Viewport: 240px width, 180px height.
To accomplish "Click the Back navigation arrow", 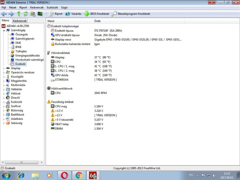I will (4, 14).
